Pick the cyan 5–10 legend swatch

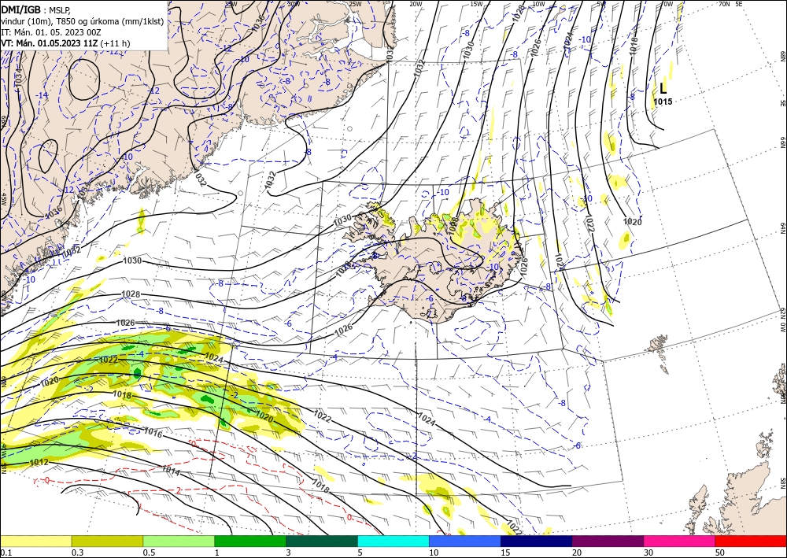(x=393, y=541)
